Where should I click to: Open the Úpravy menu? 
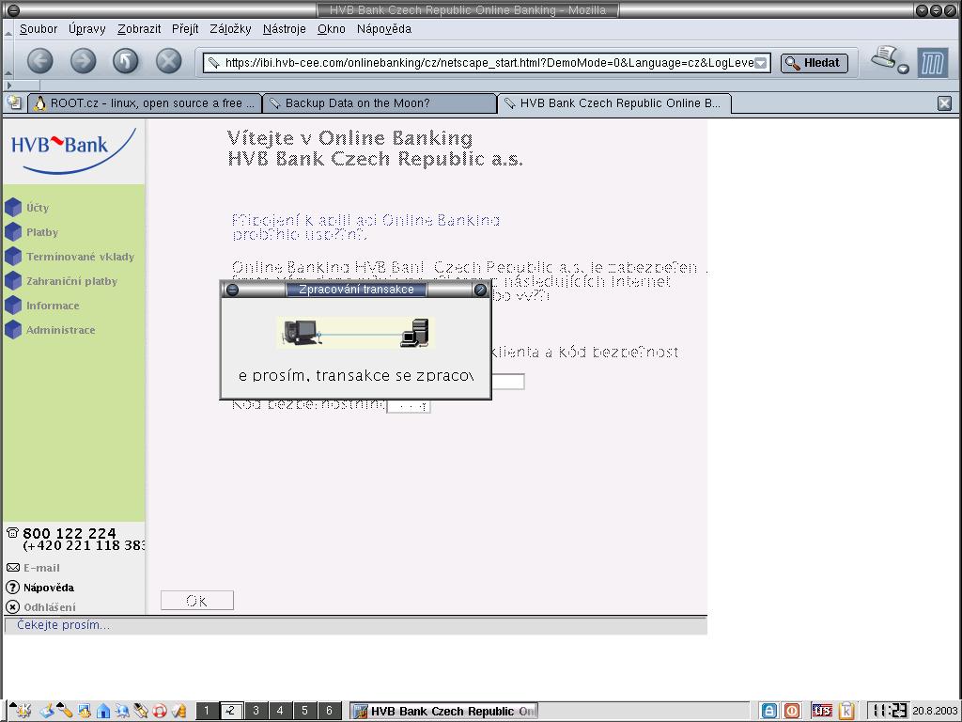click(87, 29)
